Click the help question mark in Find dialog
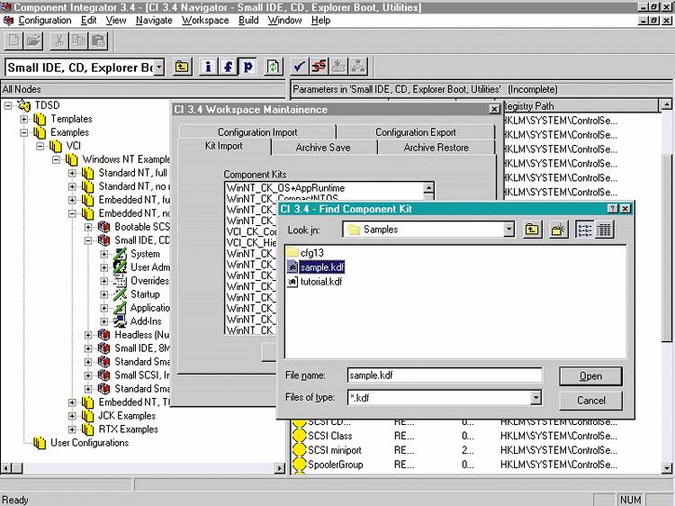The height and width of the screenshot is (506, 675). click(612, 208)
